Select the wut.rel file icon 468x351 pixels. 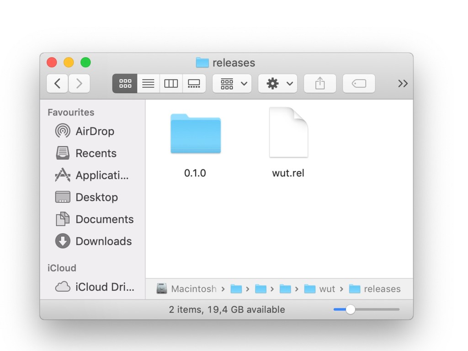pos(288,132)
